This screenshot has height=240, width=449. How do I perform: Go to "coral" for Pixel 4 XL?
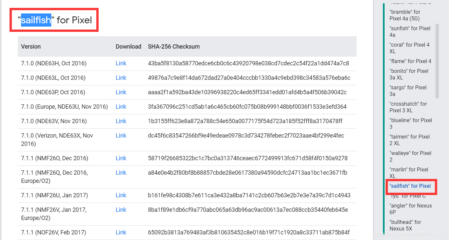(410, 48)
